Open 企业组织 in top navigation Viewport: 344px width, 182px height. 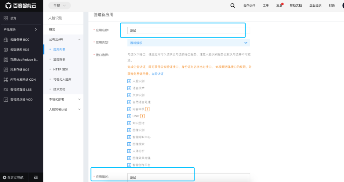315,5
